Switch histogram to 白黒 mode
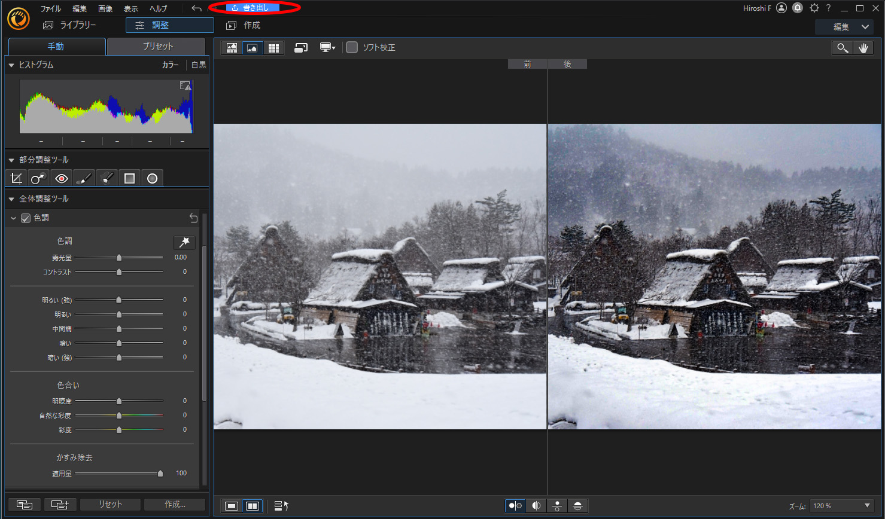This screenshot has width=885, height=519. point(199,65)
